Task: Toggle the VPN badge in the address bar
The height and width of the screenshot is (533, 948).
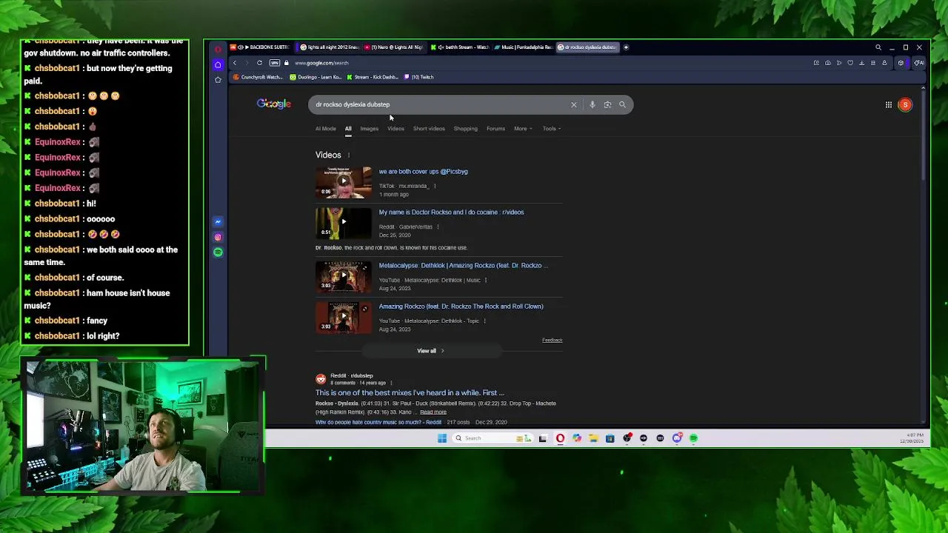Action: [x=275, y=63]
